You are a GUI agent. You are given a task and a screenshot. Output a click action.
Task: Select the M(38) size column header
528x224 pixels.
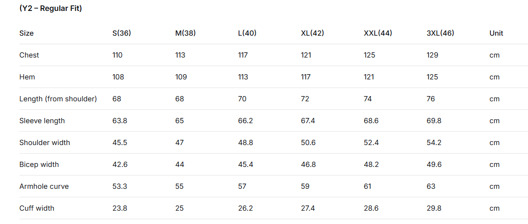pyautogui.click(x=185, y=33)
